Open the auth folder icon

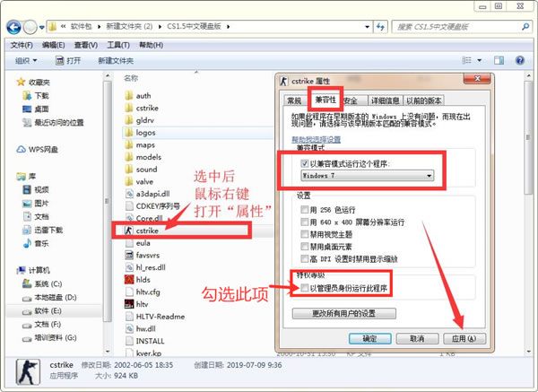(x=127, y=95)
